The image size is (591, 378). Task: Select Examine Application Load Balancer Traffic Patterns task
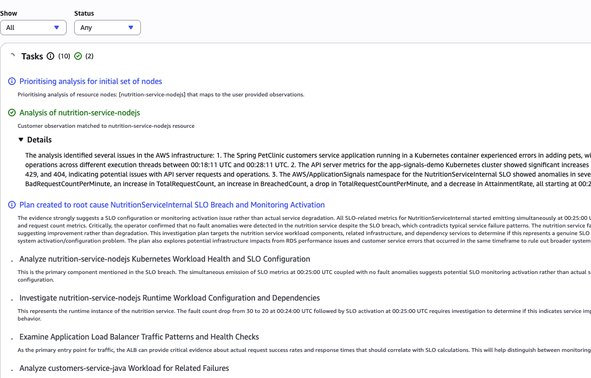[x=139, y=337]
